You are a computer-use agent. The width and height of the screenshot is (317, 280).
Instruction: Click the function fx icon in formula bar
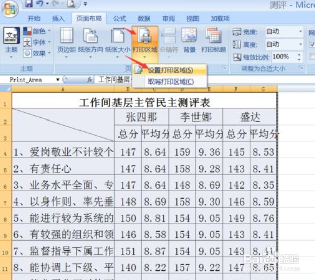pos(90,80)
